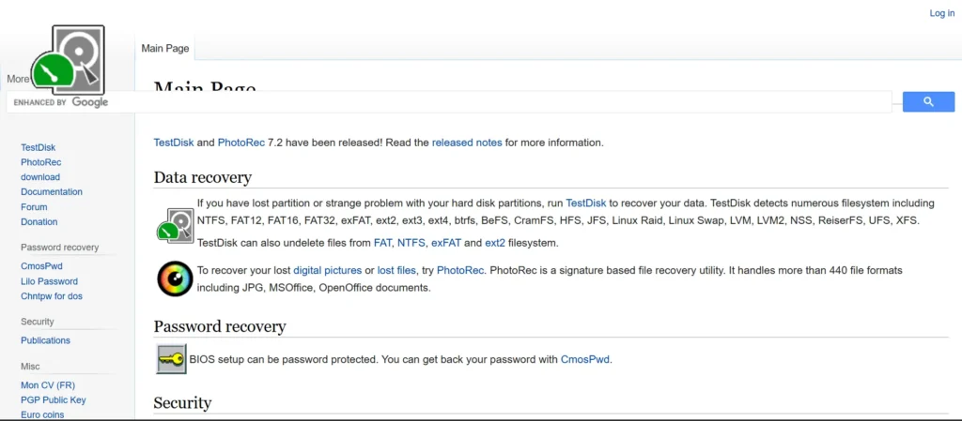Image resolution: width=962 pixels, height=421 pixels.
Task: Open PGP Public Key link
Action: 54,400
